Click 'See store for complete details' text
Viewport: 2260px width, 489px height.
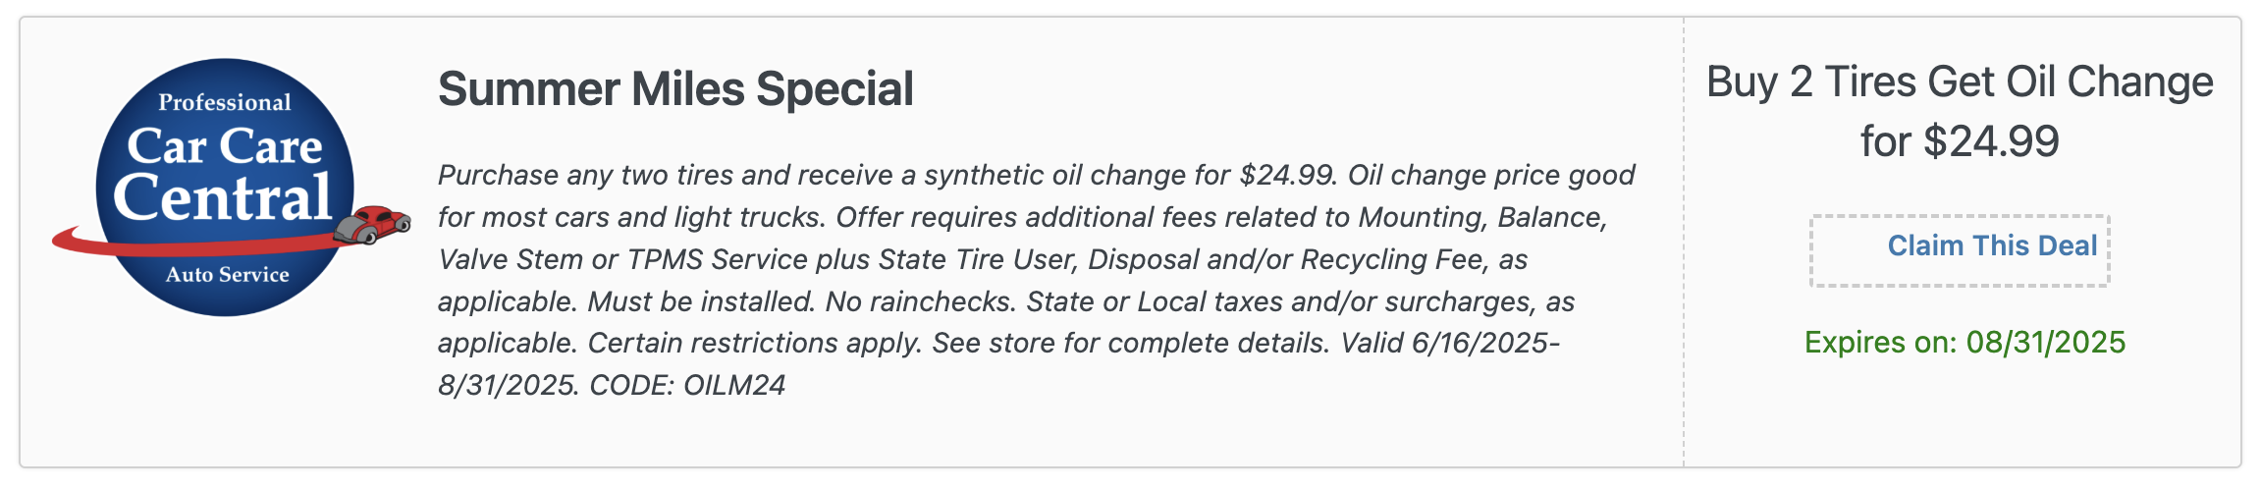point(1129,343)
